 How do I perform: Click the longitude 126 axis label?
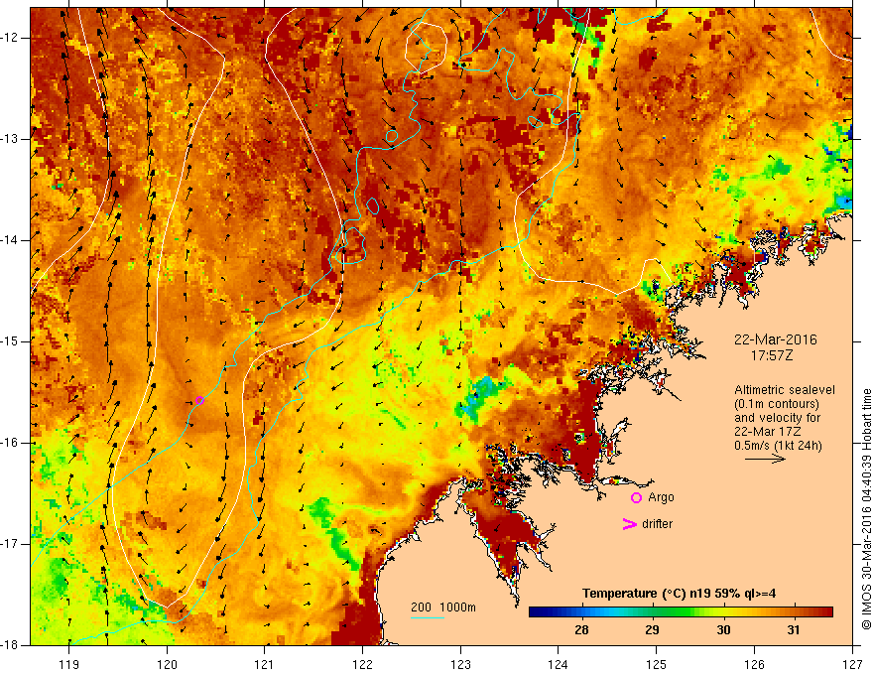pos(754,664)
